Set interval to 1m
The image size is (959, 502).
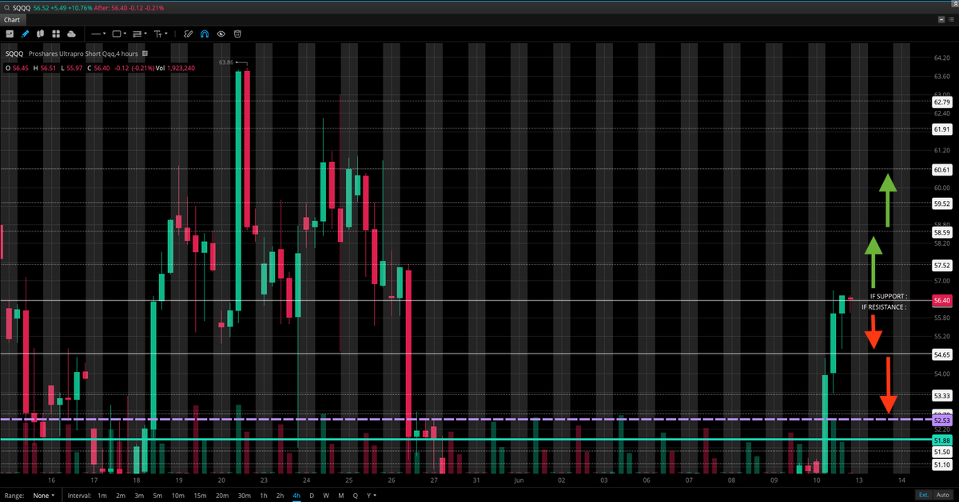click(x=102, y=496)
